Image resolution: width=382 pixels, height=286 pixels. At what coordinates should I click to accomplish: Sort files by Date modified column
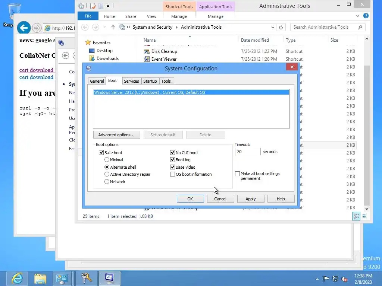click(255, 40)
